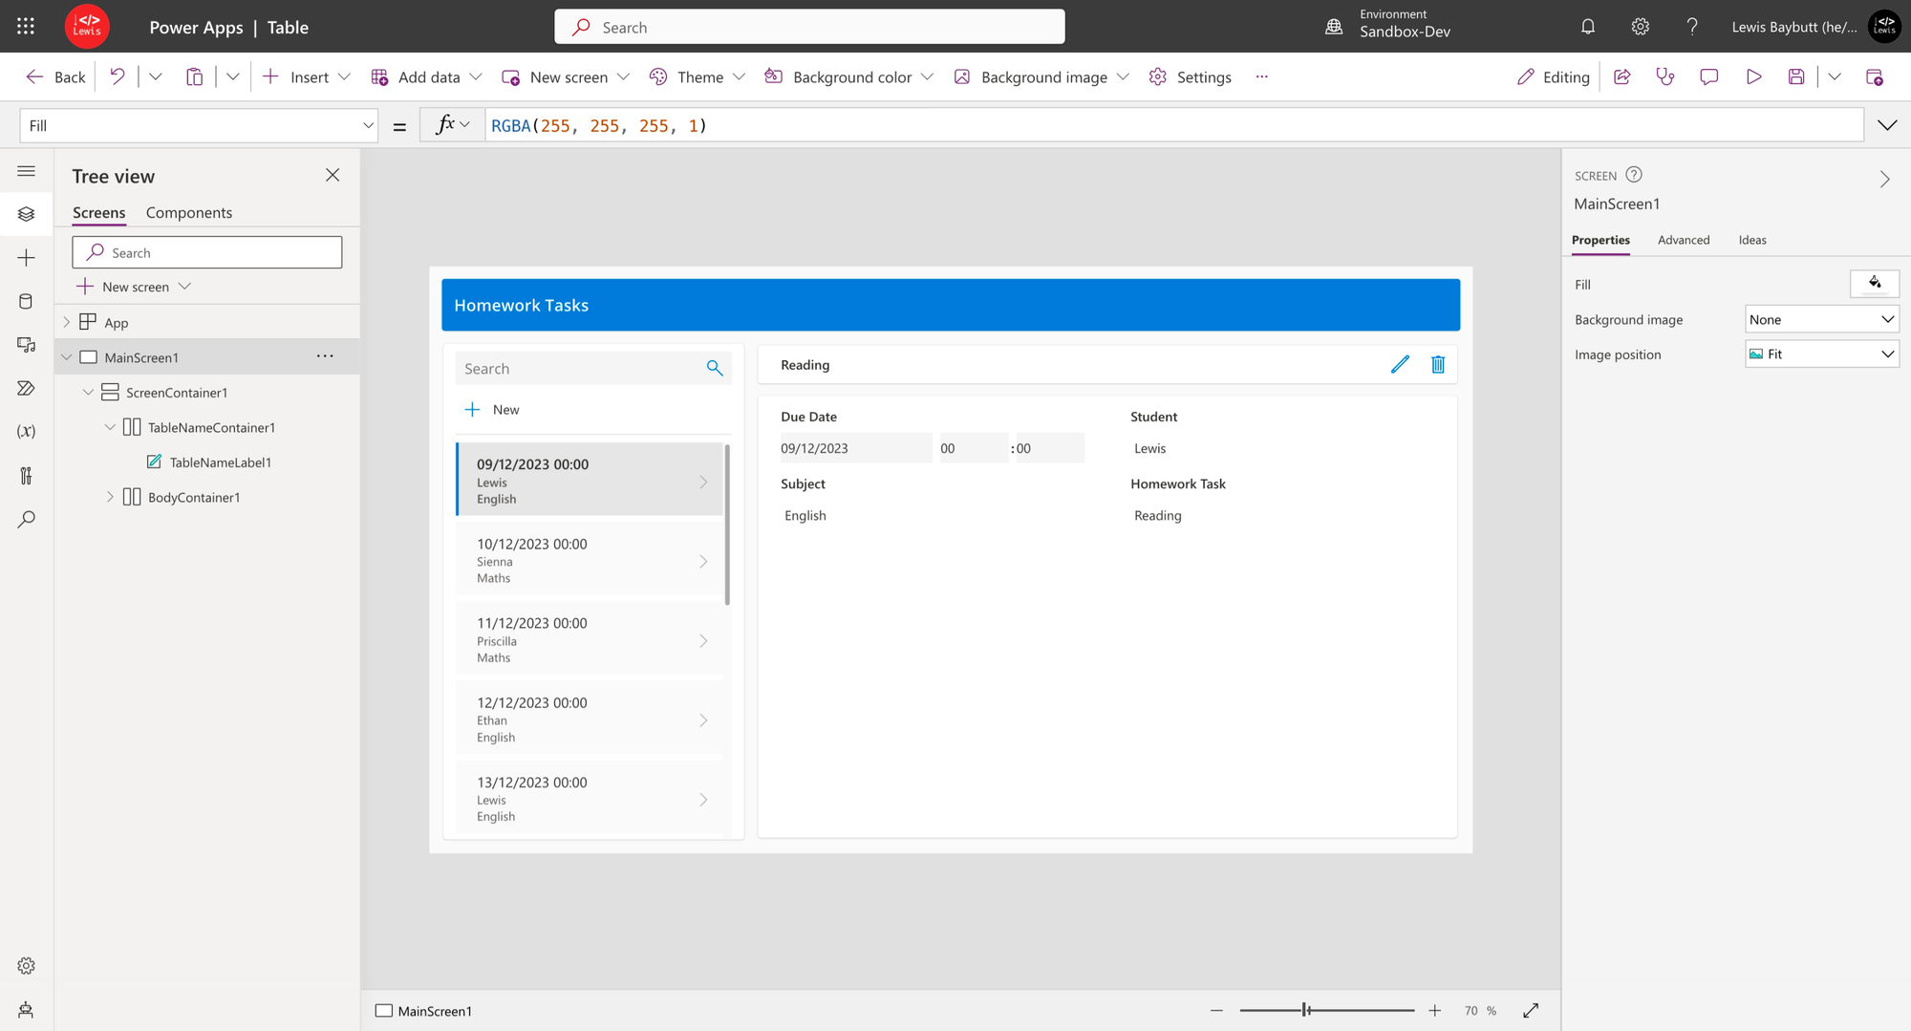Open the Insert menu
The image size is (1911, 1031).
307,76
